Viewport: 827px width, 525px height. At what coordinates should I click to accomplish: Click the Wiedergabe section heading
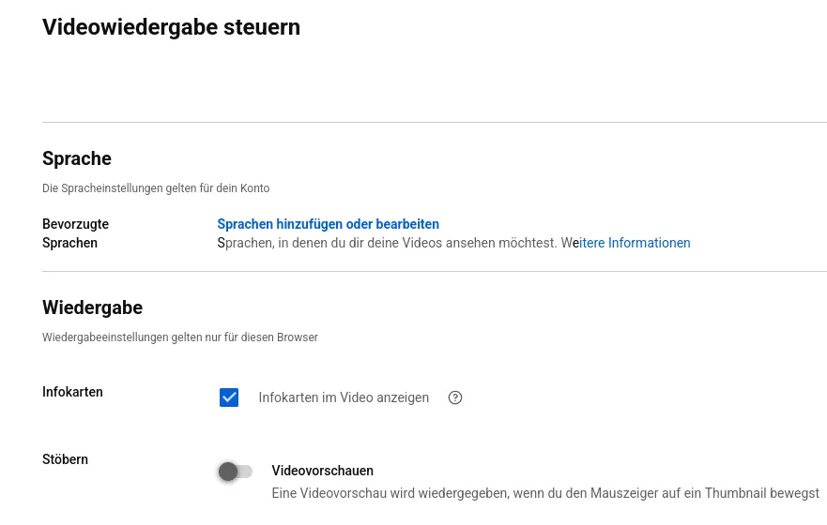point(92,307)
